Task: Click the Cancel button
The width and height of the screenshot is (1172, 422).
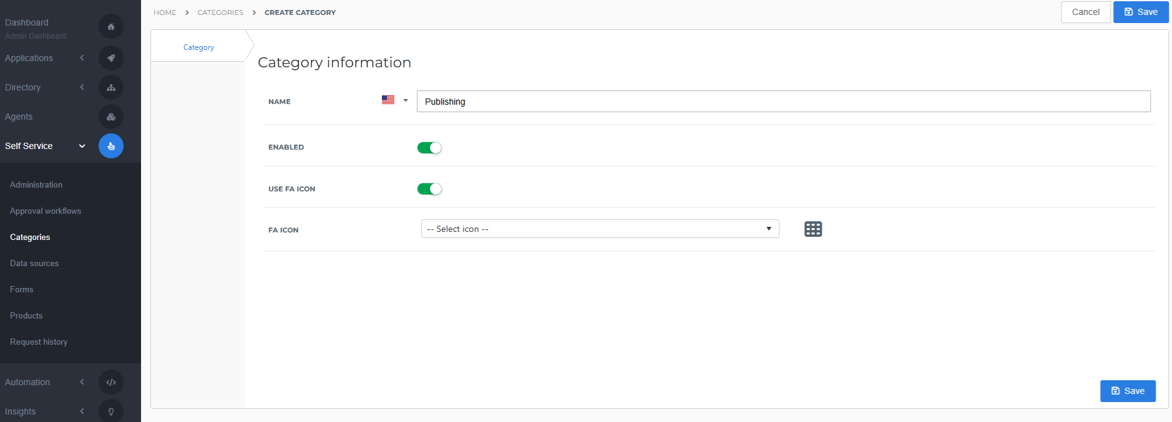Action: 1085,12
